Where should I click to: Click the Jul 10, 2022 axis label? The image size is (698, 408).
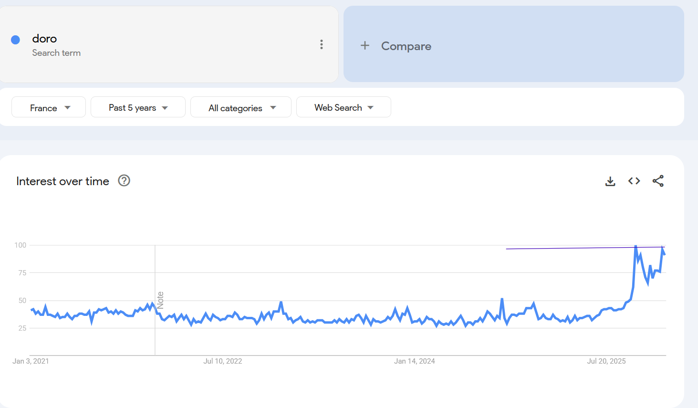pos(222,361)
